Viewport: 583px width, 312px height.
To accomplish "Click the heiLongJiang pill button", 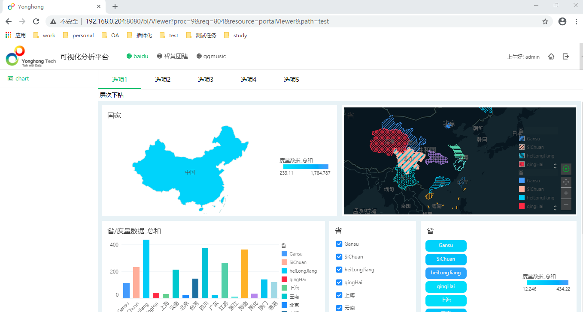I will [446, 273].
